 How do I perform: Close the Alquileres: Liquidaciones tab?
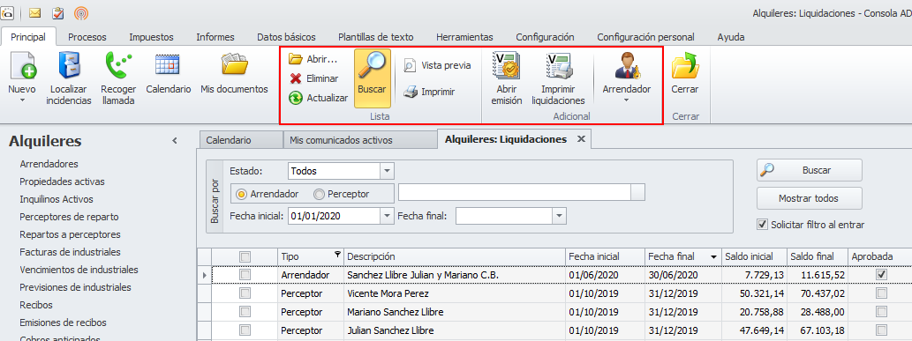pos(580,139)
